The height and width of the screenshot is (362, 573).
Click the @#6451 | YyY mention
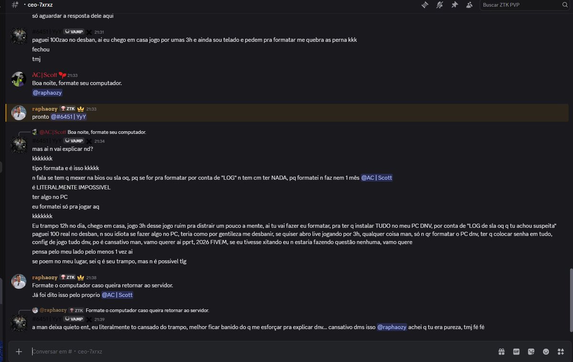coord(69,117)
